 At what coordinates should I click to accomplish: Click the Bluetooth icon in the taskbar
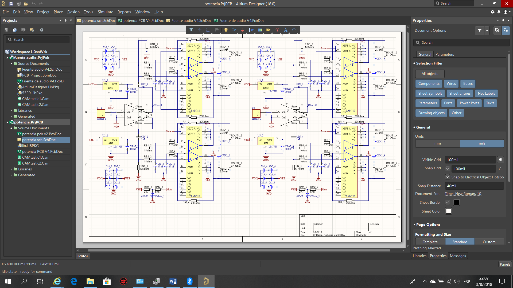pos(189,281)
